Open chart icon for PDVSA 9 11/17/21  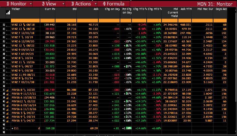pos(7,94)
